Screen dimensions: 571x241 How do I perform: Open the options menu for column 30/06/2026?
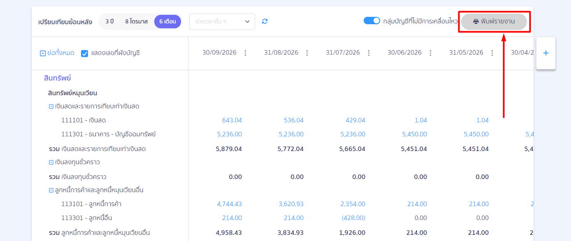pos(431,53)
